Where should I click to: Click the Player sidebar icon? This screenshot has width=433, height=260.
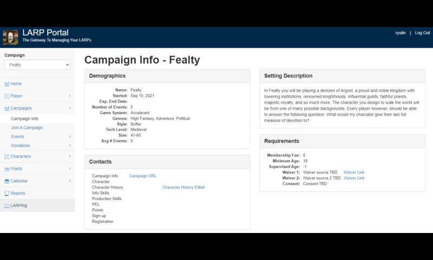click(6, 96)
